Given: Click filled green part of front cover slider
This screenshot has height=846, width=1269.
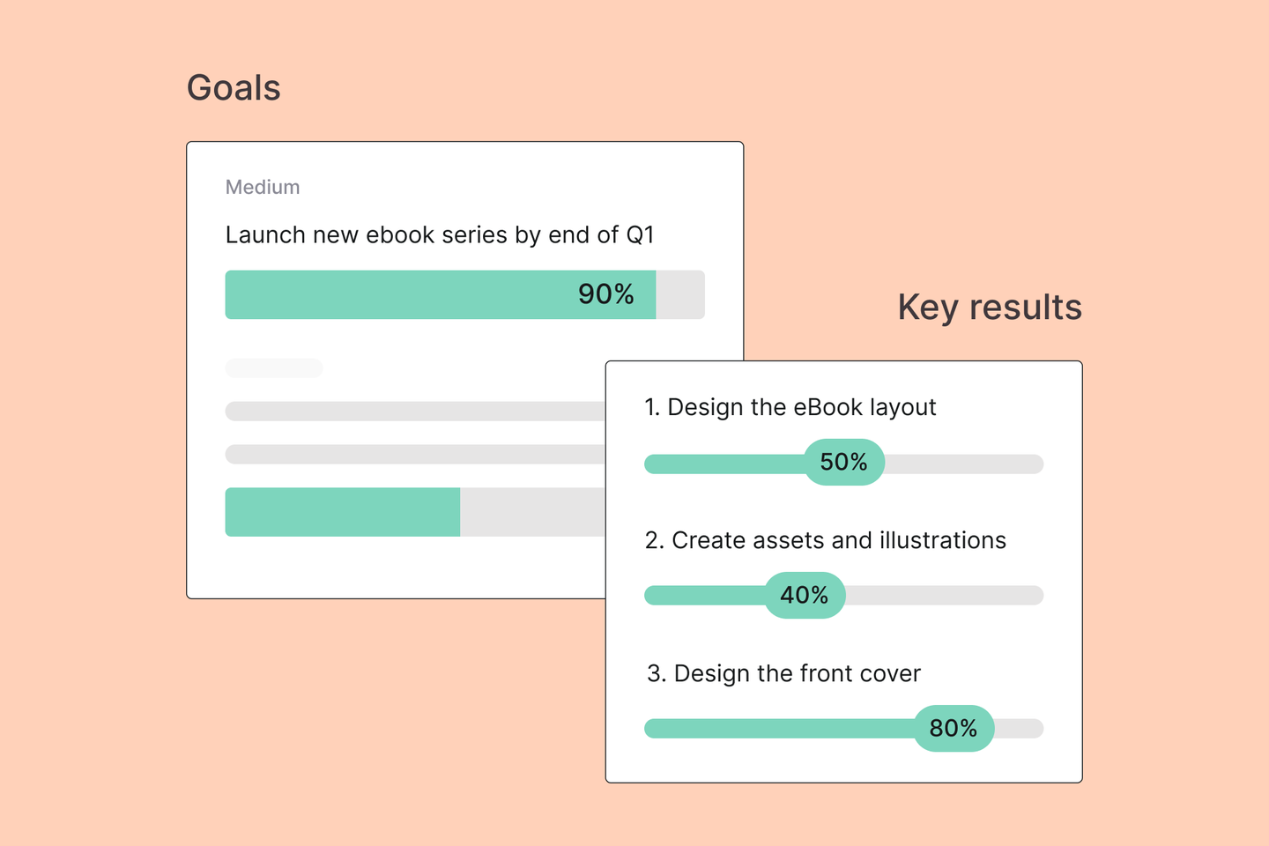Looking at the screenshot, I should coord(779,729).
